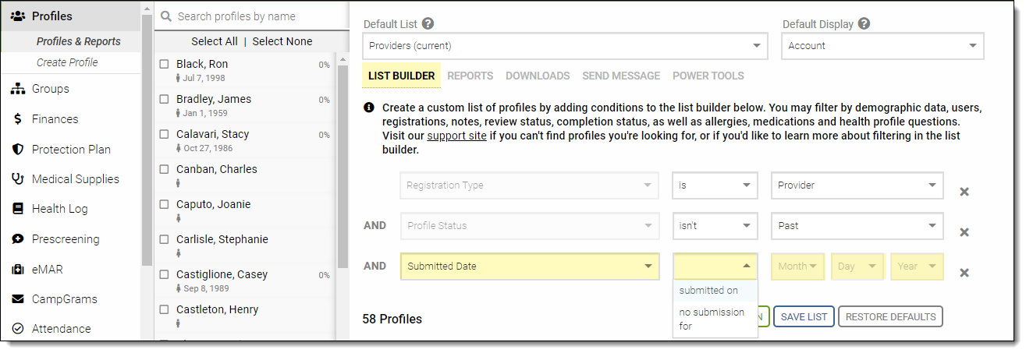Open Groups section icon in sidebar
Viewport: 1026px width, 353px height.
point(17,89)
